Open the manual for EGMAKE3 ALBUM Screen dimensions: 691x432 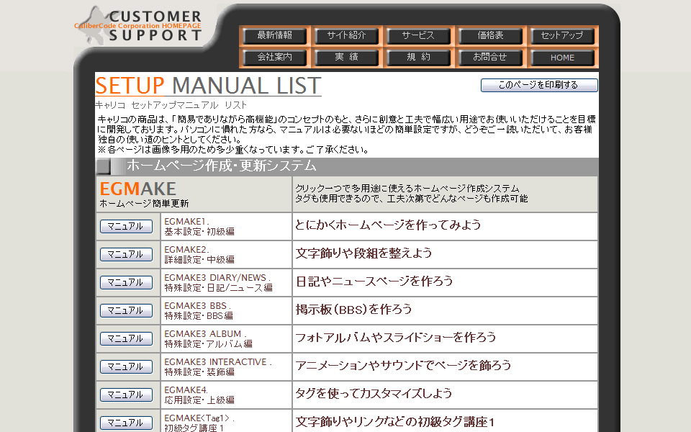126,338
